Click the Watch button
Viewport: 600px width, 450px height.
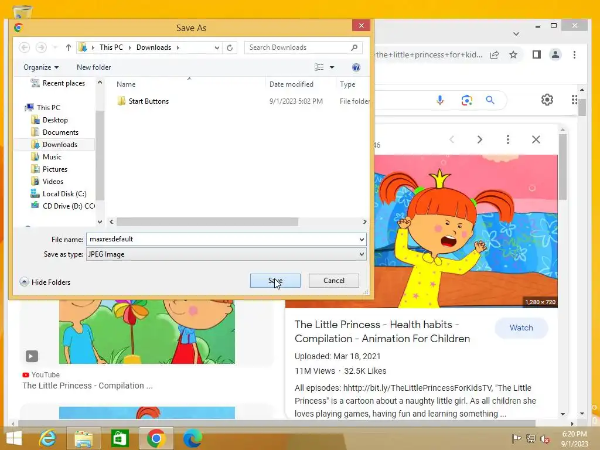(521, 328)
